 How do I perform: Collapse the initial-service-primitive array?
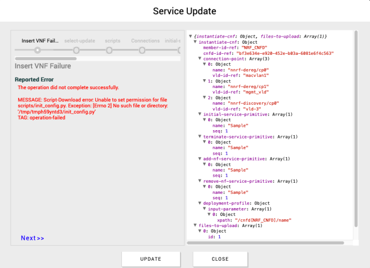(199, 114)
